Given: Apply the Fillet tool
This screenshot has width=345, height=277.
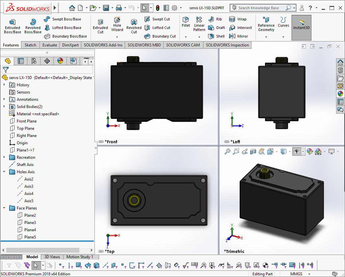Looking at the screenshot, I should point(186,22).
